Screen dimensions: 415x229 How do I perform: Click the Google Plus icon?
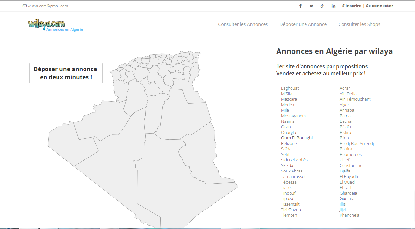322,6
